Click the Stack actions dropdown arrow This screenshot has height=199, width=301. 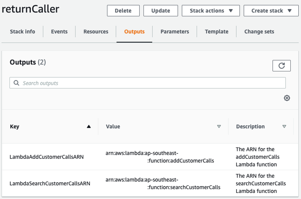coord(231,11)
